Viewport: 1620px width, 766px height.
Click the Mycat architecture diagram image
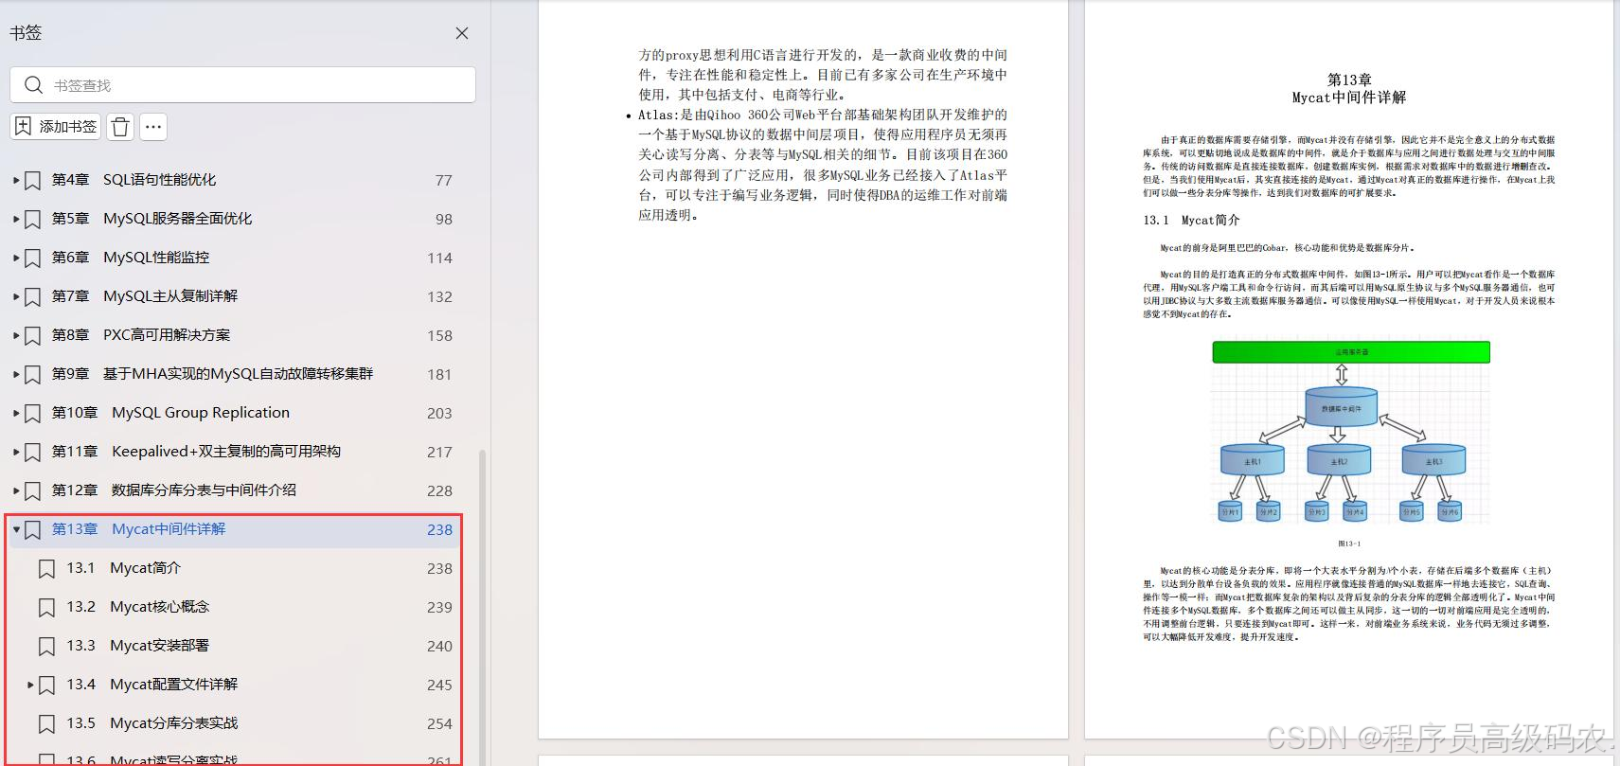1351,432
